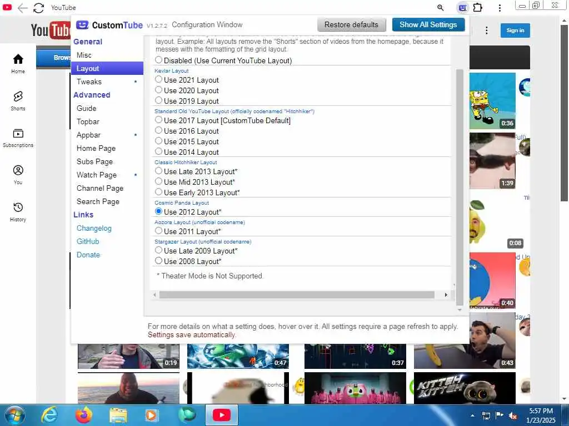Click the Show All Settings button
The width and height of the screenshot is (569, 426).
tap(428, 24)
